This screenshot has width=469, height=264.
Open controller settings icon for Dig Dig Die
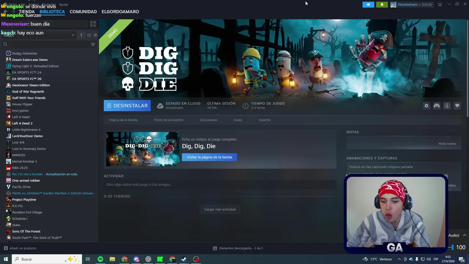[x=437, y=106]
